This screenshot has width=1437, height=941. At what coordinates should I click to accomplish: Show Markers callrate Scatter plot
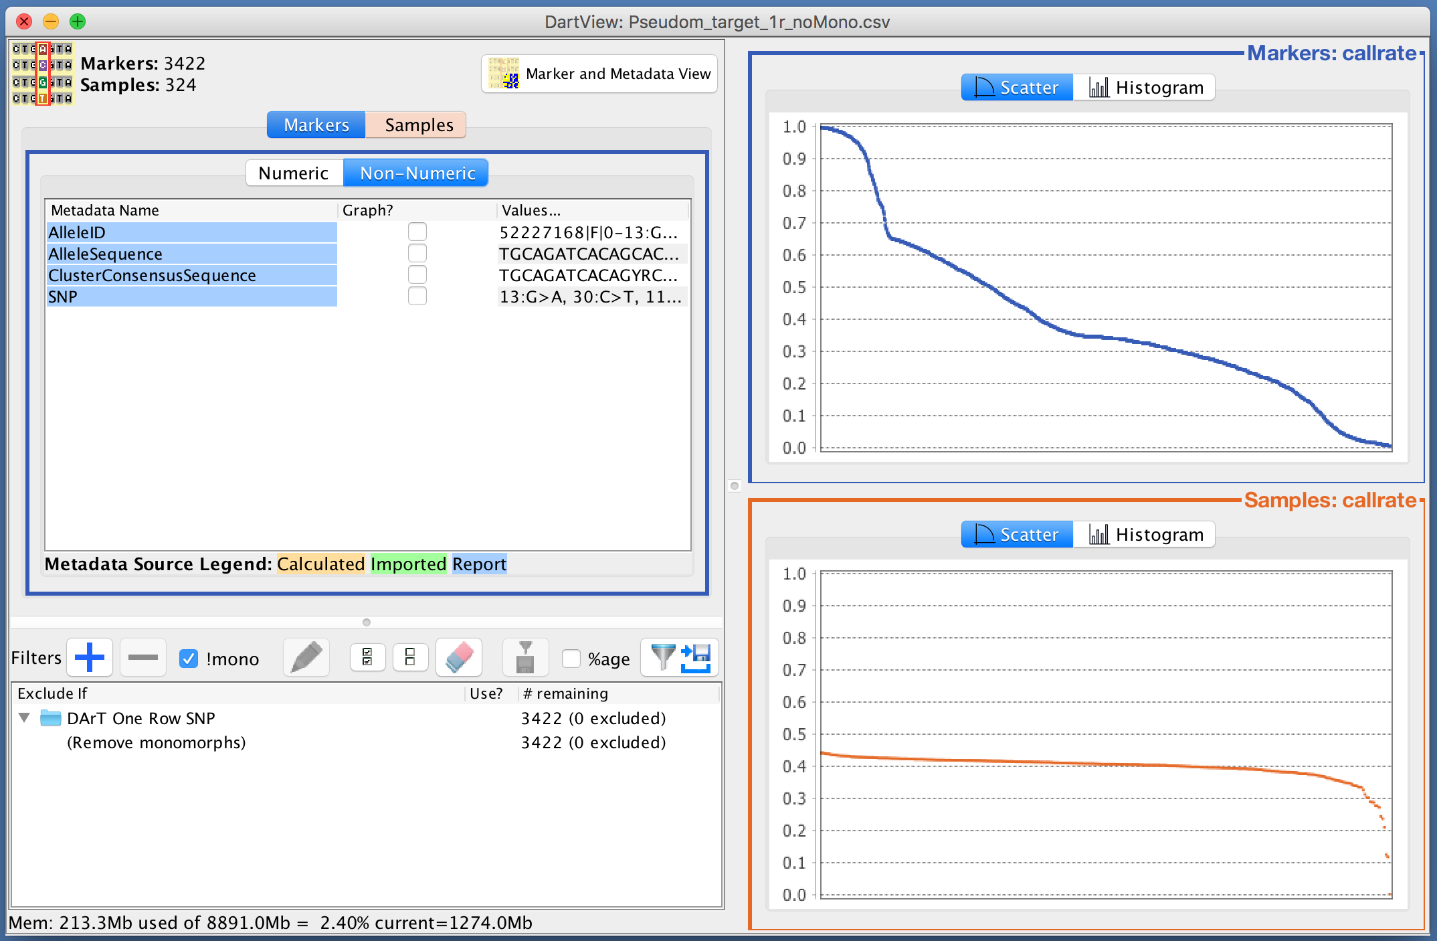click(x=1017, y=88)
